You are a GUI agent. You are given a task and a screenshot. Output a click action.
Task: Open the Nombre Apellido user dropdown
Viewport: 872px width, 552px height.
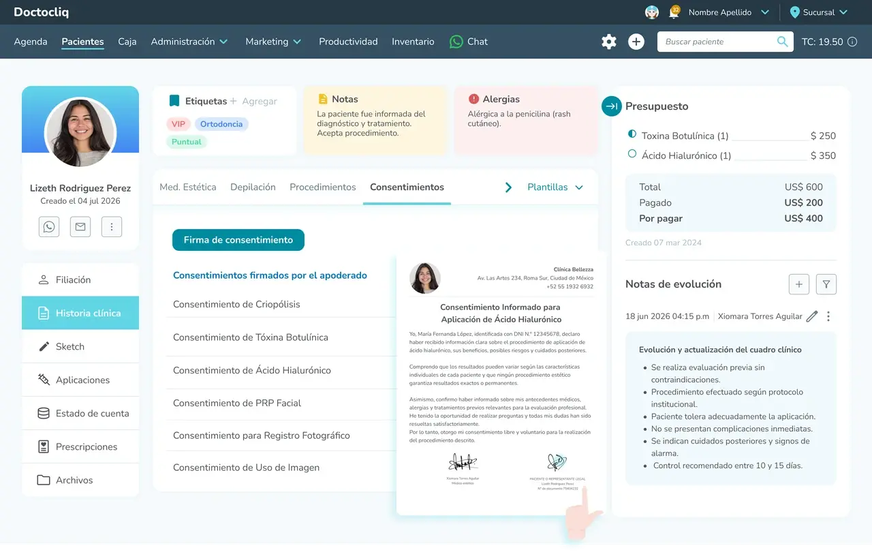(729, 12)
